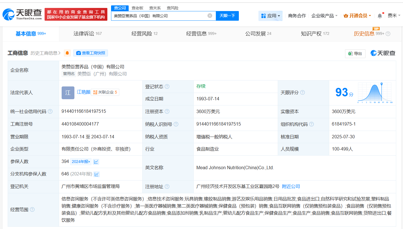Open the 2024年报 selector
This screenshot has width=403, height=229.
pos(81,162)
